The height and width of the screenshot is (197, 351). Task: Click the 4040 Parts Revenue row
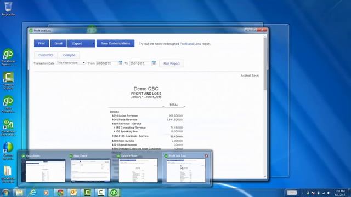pos(147,120)
